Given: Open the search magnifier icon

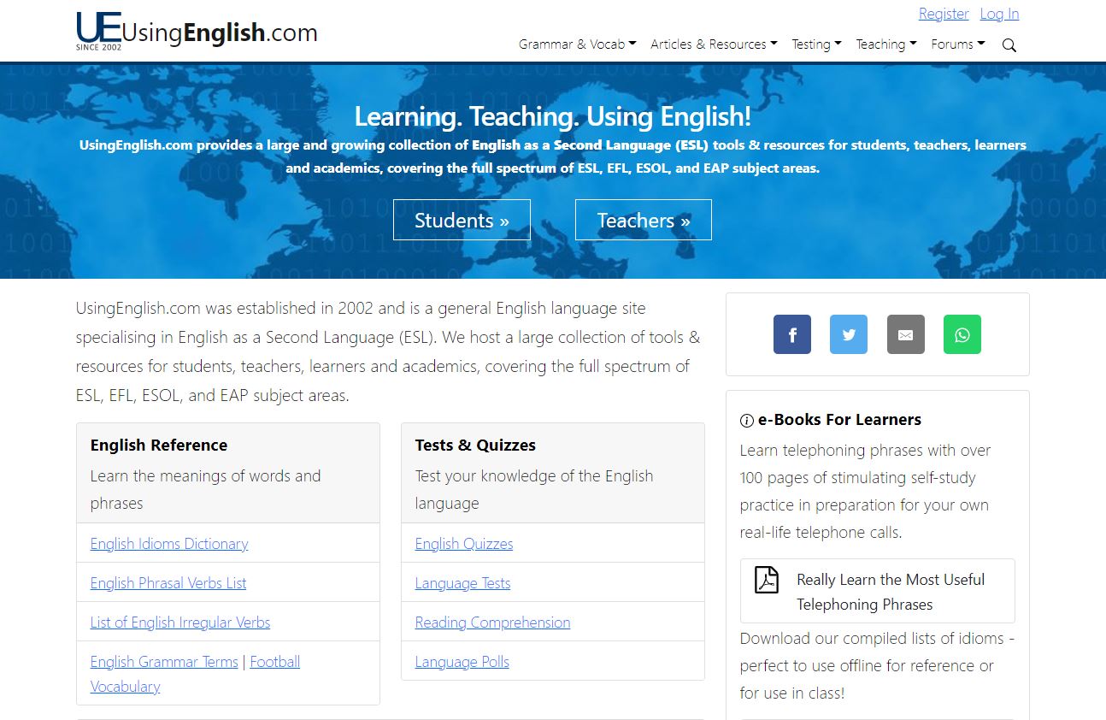Looking at the screenshot, I should click(1009, 45).
